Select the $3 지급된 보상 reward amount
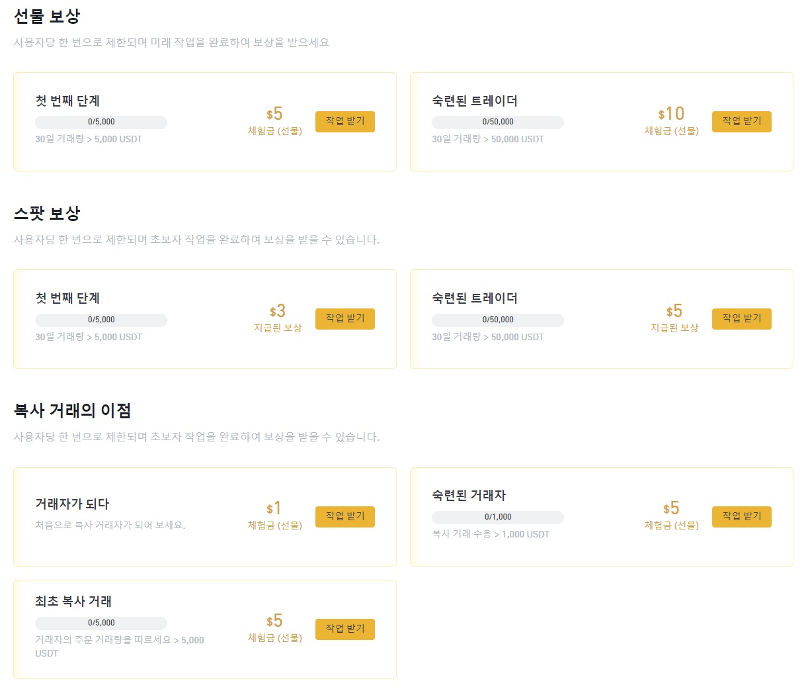This screenshot has width=806, height=689. (x=277, y=311)
